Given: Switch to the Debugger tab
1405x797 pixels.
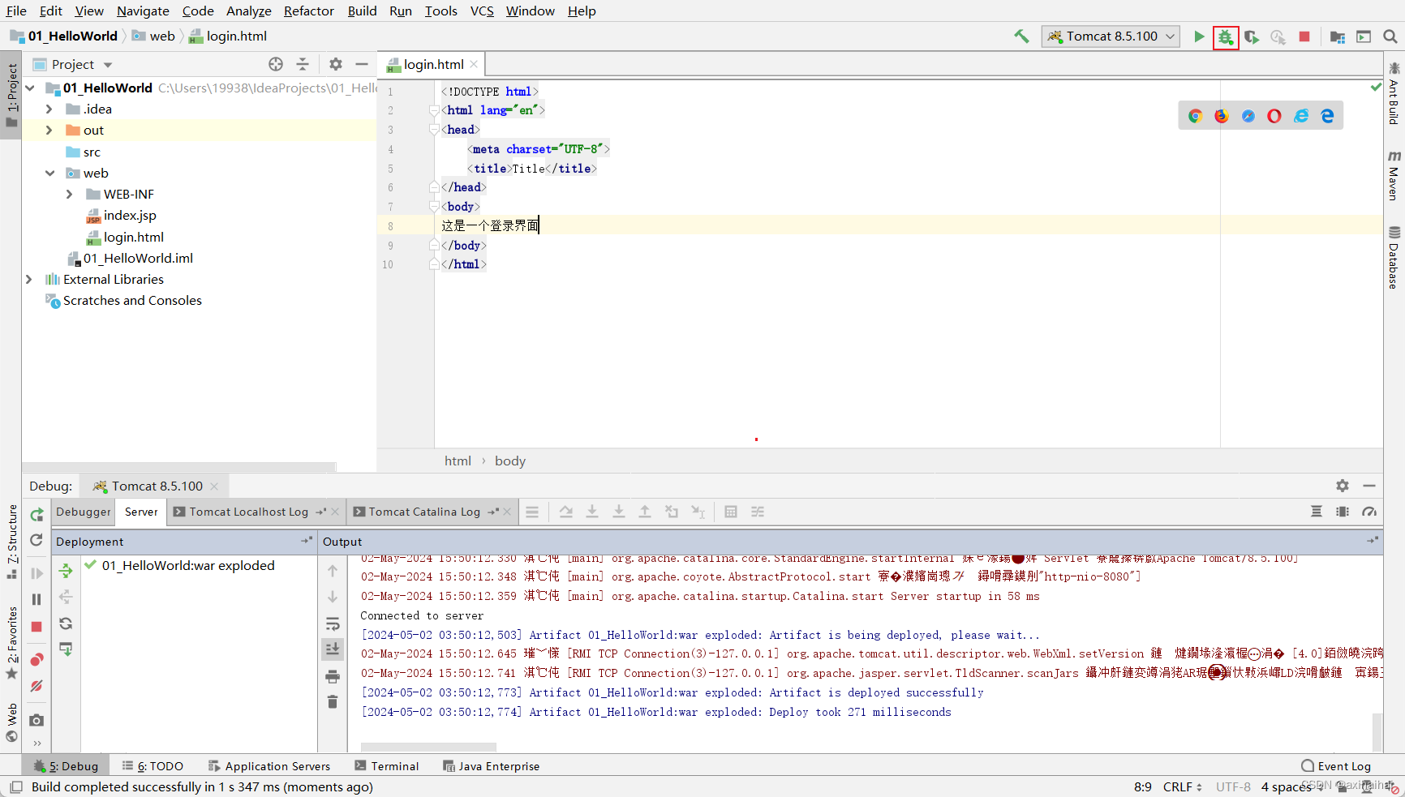Looking at the screenshot, I should pyautogui.click(x=84, y=512).
